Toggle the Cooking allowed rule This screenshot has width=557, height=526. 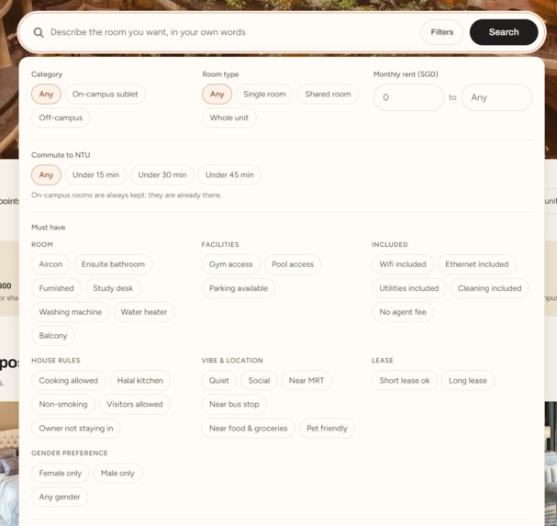pos(69,381)
